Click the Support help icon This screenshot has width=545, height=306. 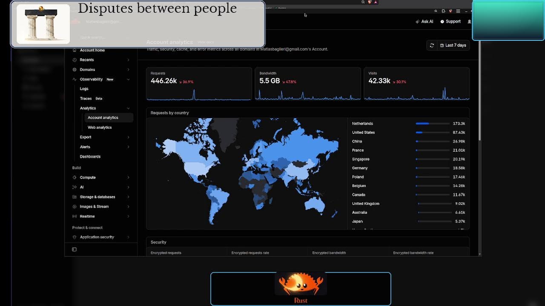(x=442, y=22)
